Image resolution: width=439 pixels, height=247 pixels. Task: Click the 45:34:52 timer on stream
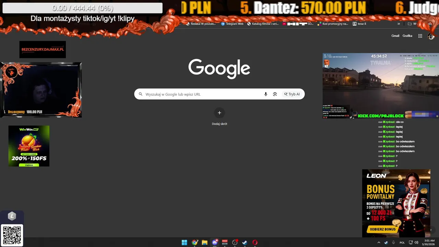click(379, 56)
